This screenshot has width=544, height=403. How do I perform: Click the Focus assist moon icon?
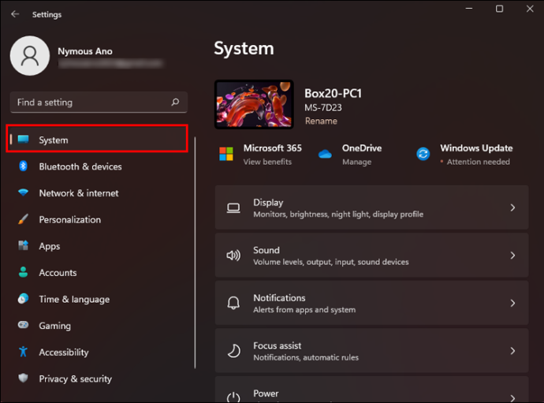[x=233, y=351]
